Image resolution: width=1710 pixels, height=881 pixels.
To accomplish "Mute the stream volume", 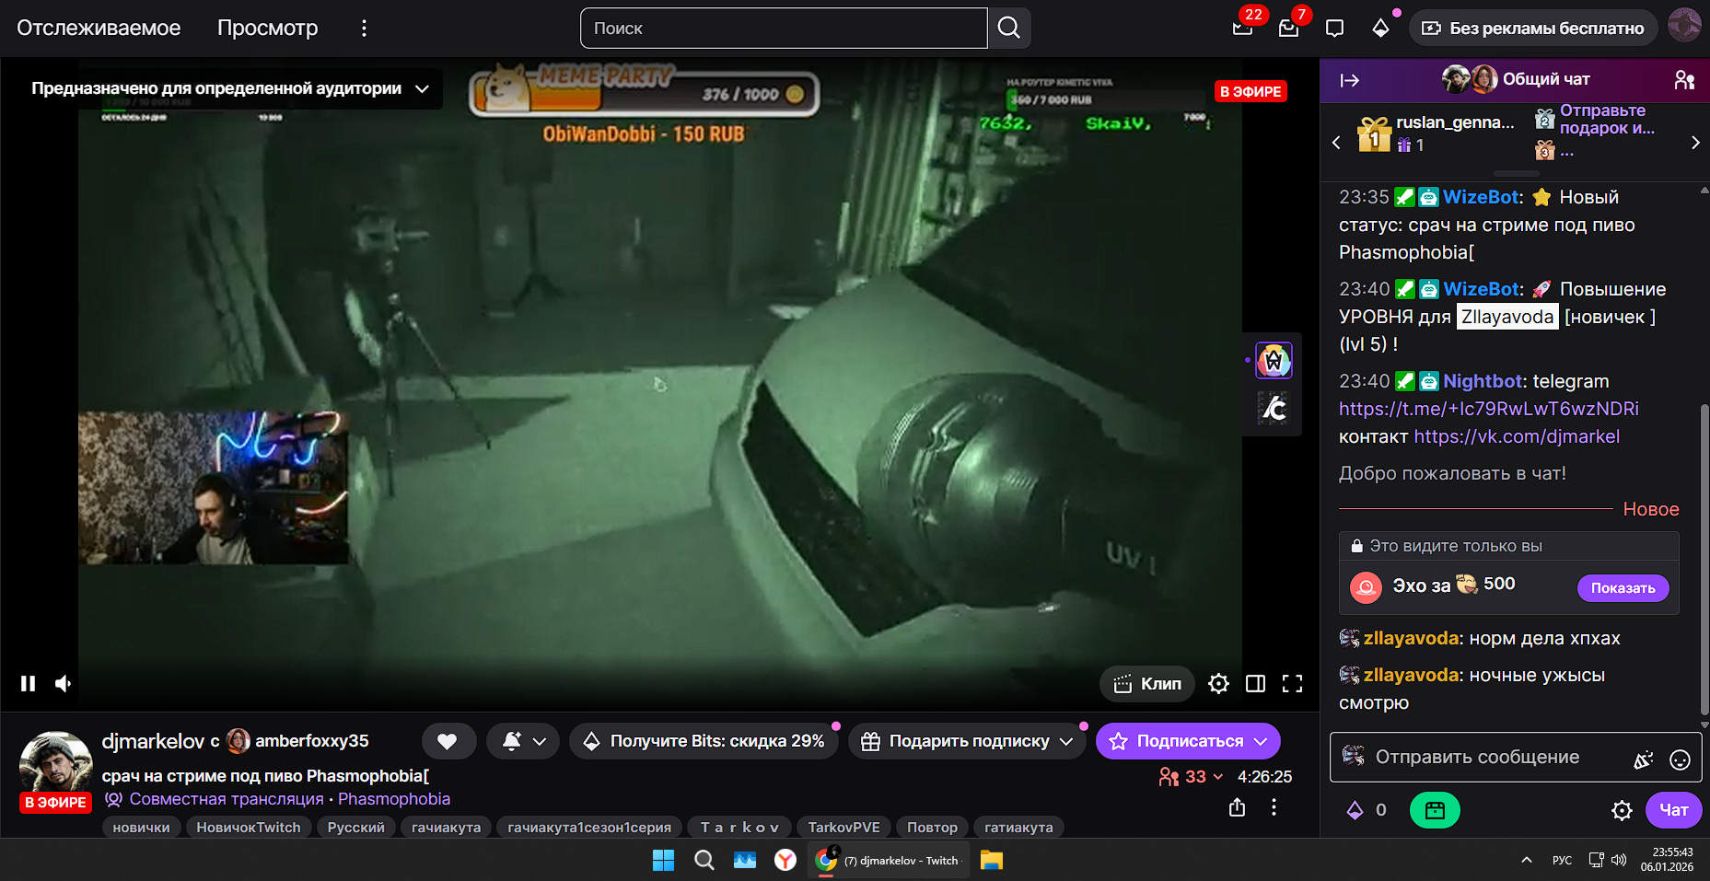I will point(64,683).
